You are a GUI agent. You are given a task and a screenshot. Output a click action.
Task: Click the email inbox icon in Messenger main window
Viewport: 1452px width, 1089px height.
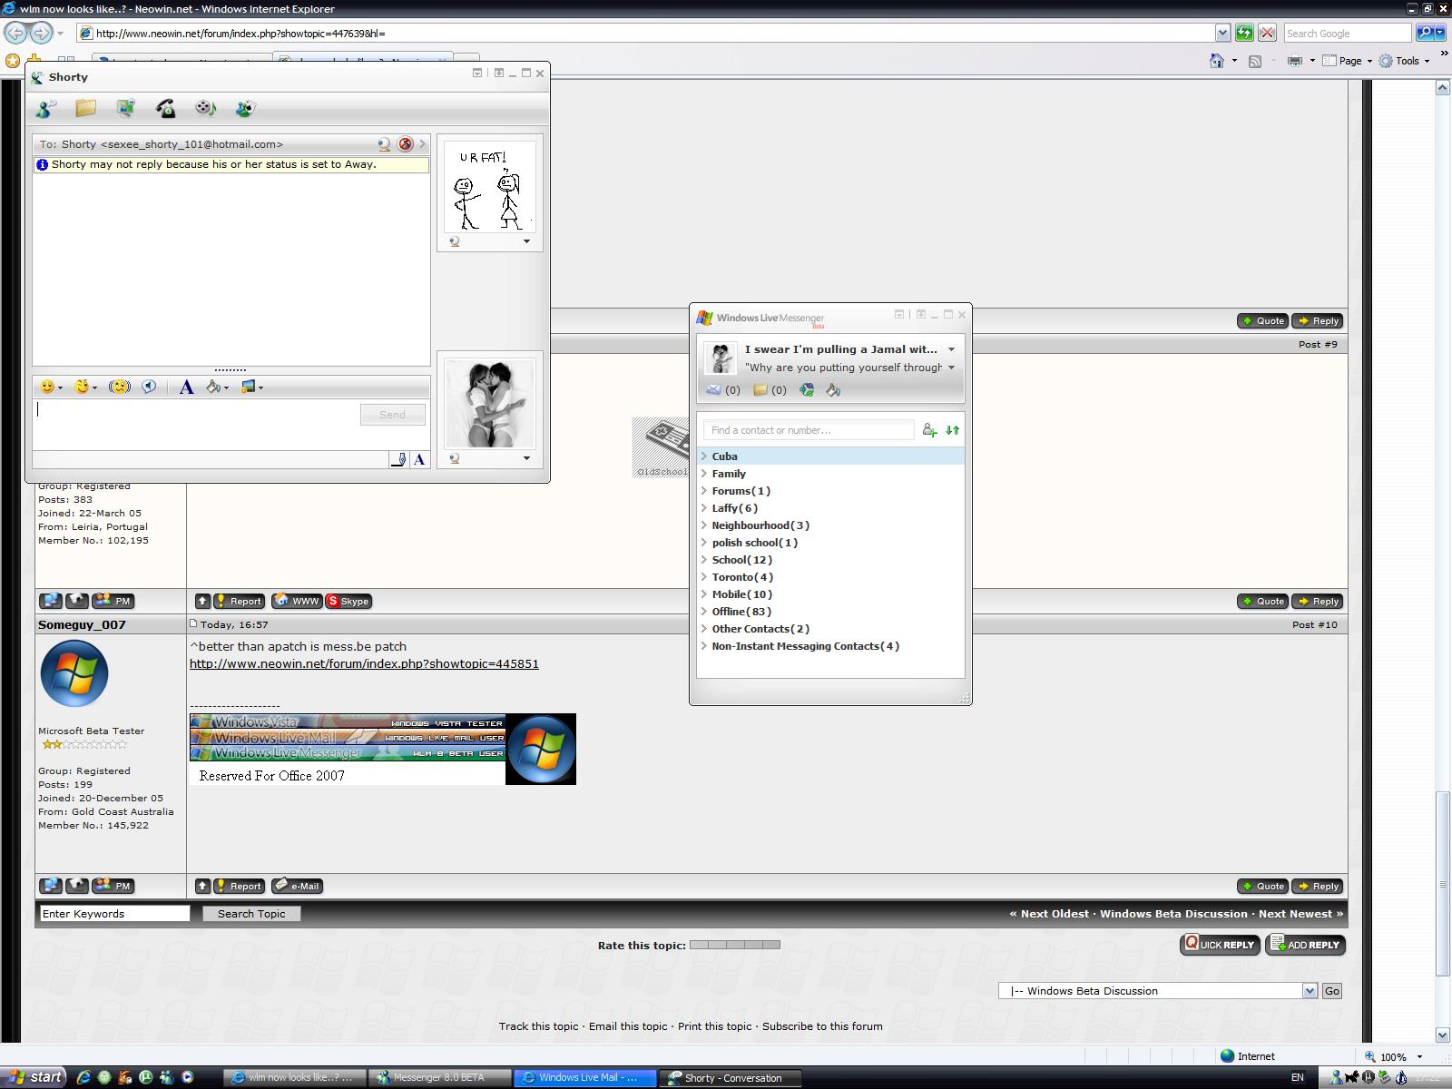pos(714,389)
